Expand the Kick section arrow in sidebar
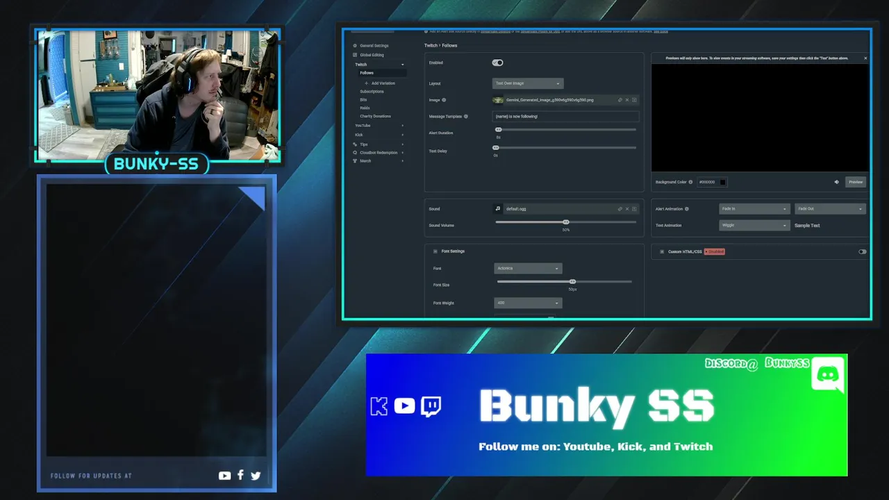 (x=402, y=135)
